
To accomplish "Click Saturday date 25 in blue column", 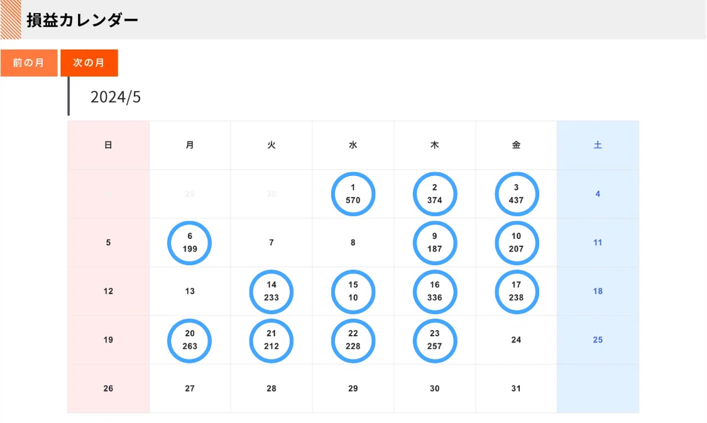I will pyautogui.click(x=598, y=340).
